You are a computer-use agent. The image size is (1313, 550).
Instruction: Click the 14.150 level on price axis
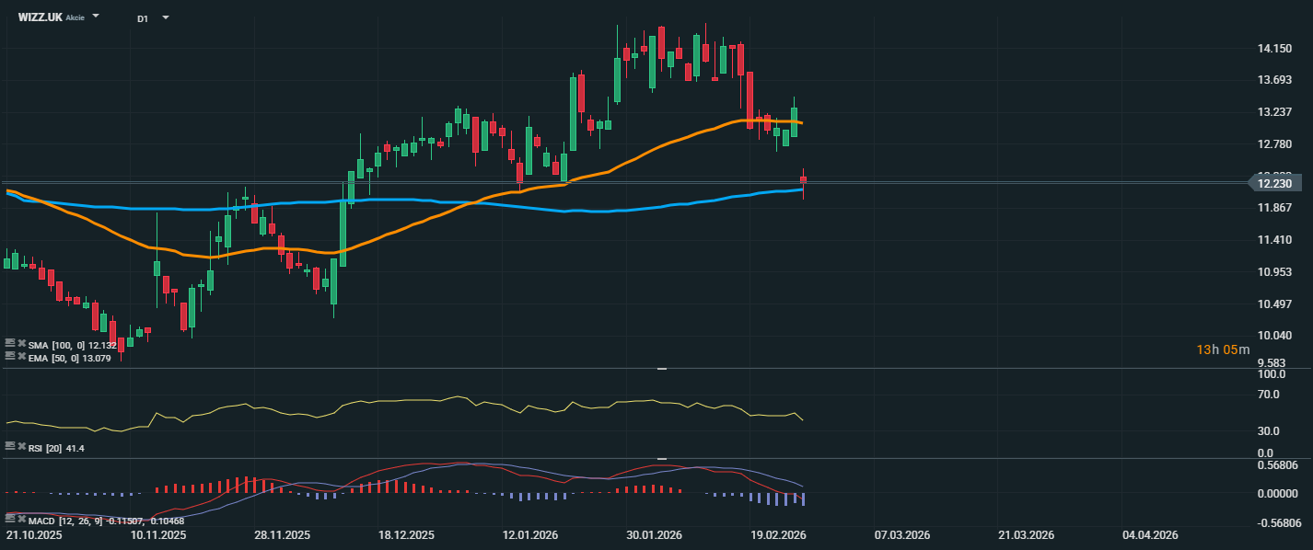(1274, 49)
